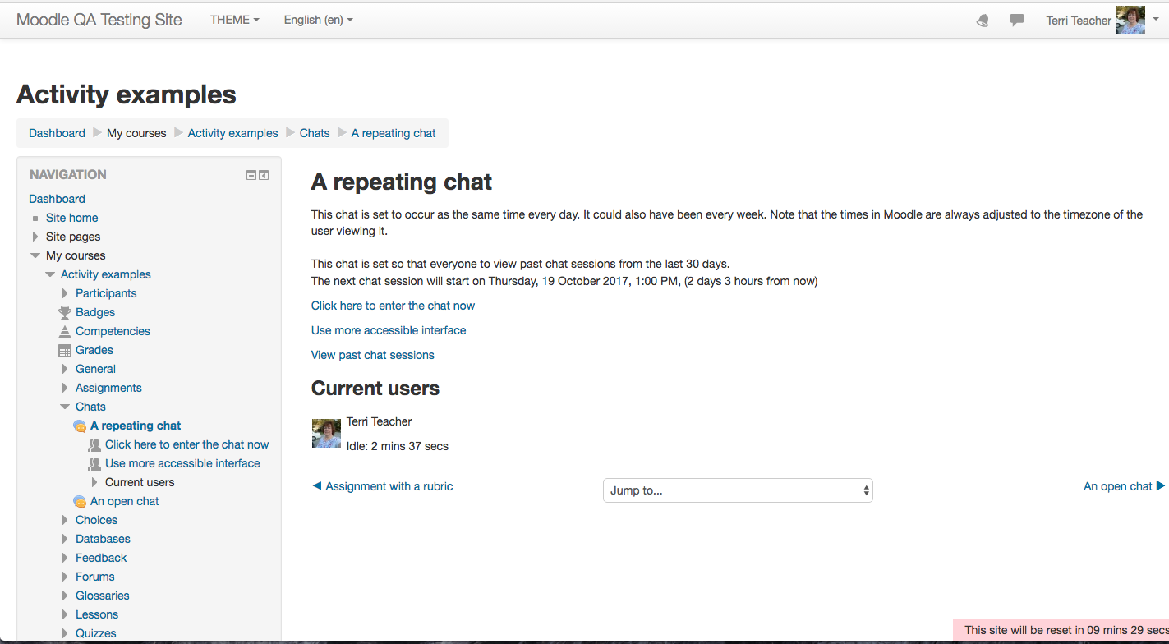Click main Use more accessible interface link
The image size is (1169, 644).
pyautogui.click(x=389, y=330)
